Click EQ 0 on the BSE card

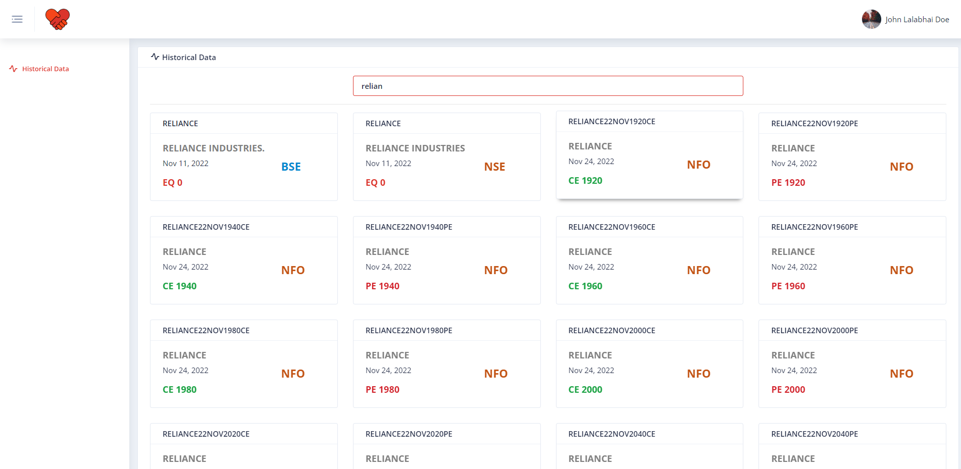tap(173, 183)
